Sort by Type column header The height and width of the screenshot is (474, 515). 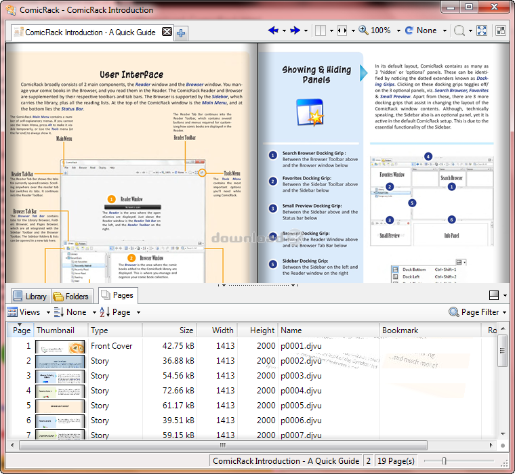click(115, 330)
